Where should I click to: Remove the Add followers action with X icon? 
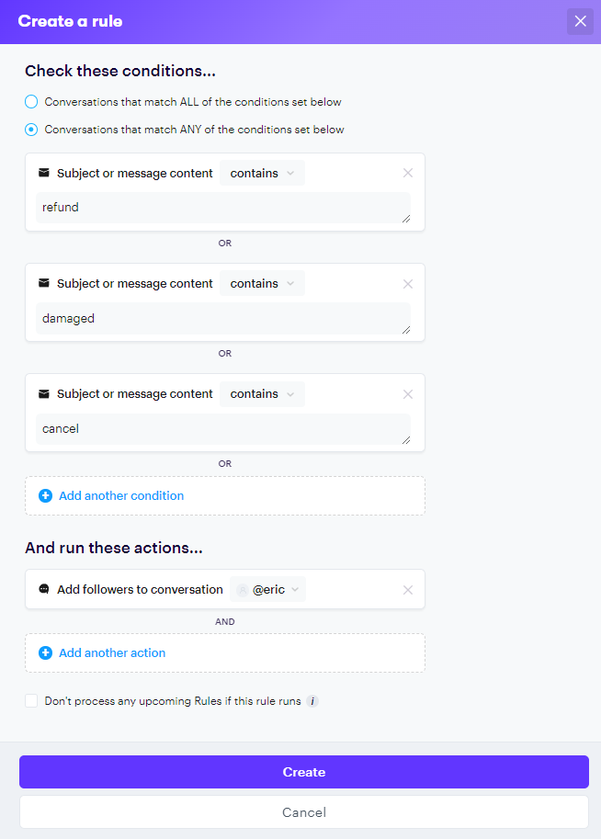(x=408, y=590)
